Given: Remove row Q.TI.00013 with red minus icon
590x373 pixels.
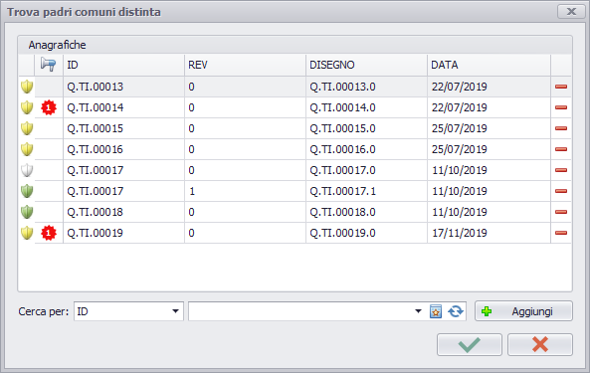Looking at the screenshot, I should (561, 87).
